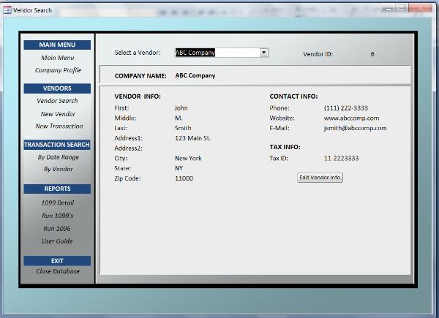
Task: Open the User Guide
Action: pyautogui.click(x=57, y=241)
